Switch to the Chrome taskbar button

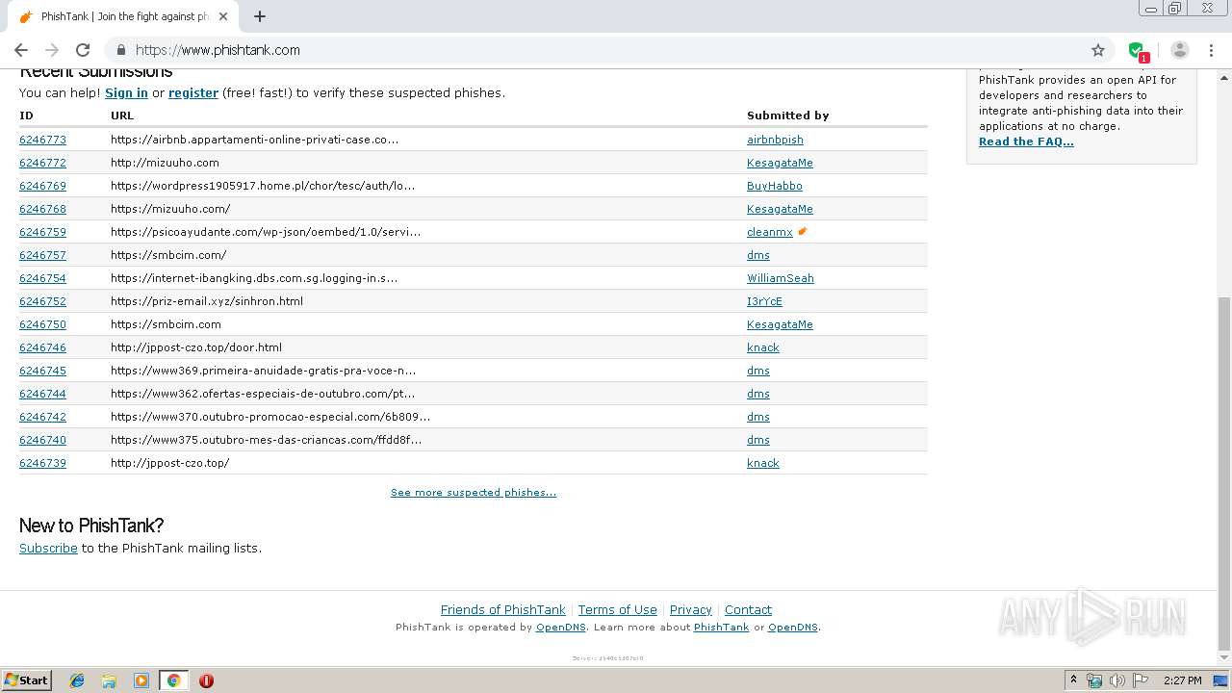[x=173, y=680]
